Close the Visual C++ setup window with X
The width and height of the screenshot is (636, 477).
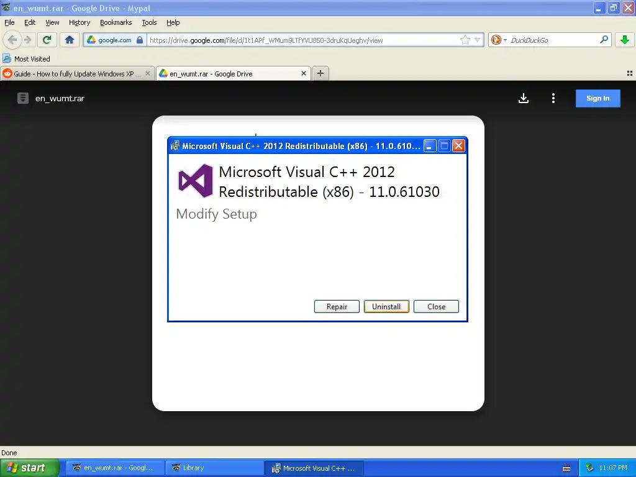[458, 145]
